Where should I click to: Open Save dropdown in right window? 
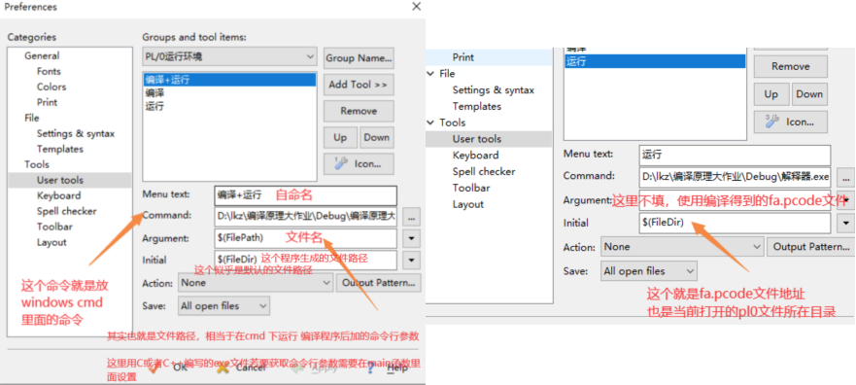tap(649, 271)
